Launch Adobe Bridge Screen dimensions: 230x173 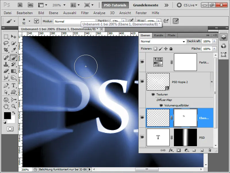pyautogui.click(x=20, y=5)
